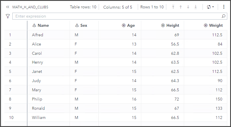Click the Name column header
The image size is (231, 127).
[x=43, y=25]
